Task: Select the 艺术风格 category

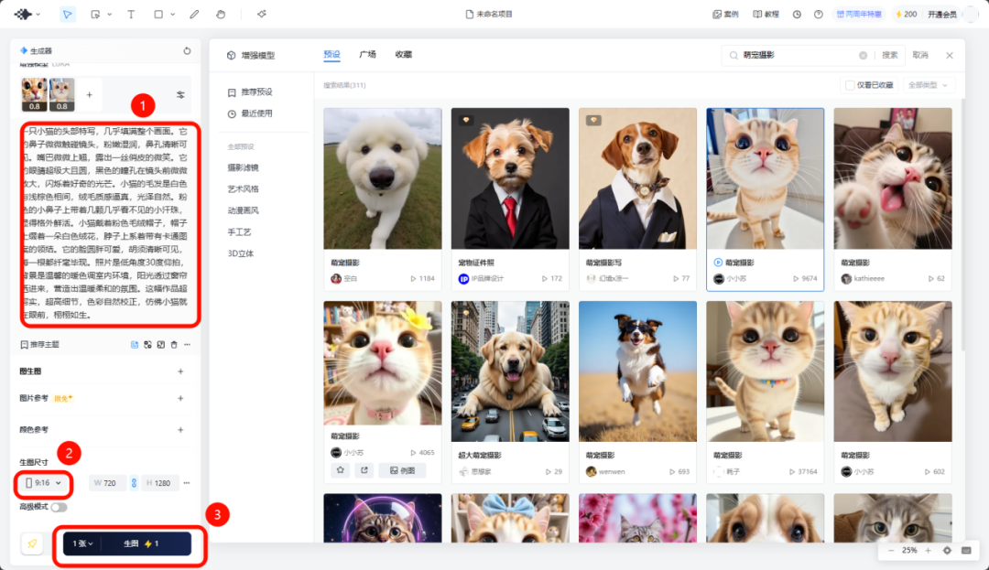Action: click(244, 189)
